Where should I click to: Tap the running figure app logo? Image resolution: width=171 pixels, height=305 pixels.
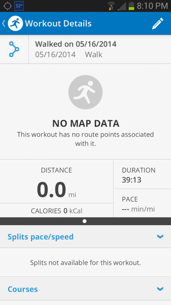(15, 23)
